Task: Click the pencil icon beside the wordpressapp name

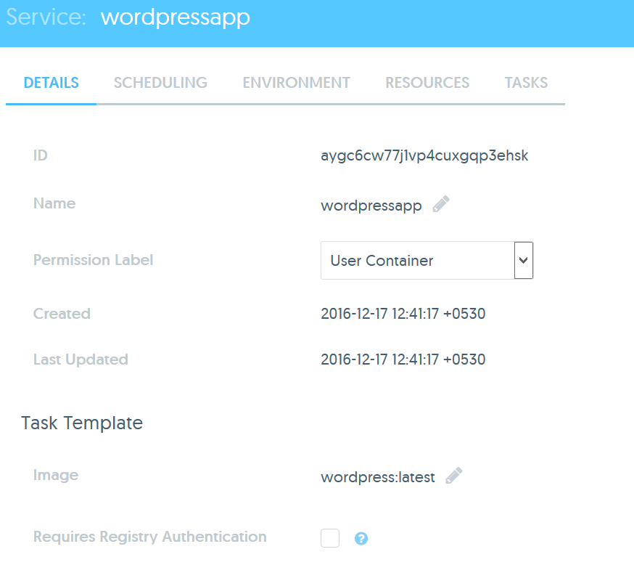Action: click(441, 205)
